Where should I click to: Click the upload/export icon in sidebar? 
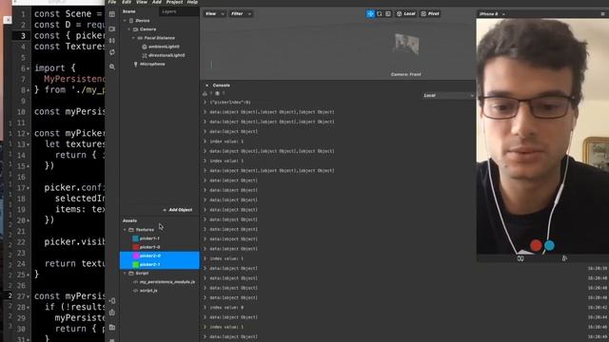[x=112, y=313]
